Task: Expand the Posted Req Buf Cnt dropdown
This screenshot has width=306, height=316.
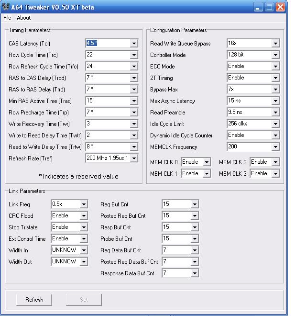Action: [x=195, y=216]
